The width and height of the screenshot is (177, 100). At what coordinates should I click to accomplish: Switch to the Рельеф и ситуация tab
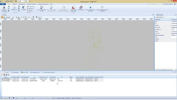tap(32, 4)
